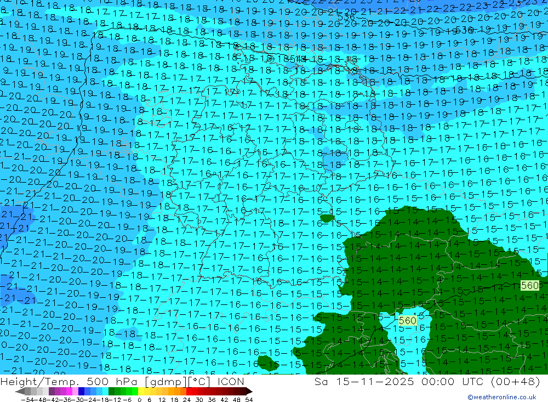
Task: Click the 'ICON' model name in title
Action: (231, 381)
